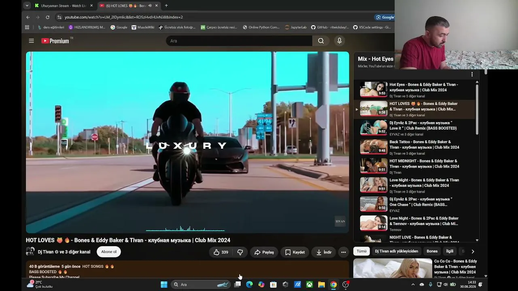
Task: Open the YouTube guide hamburger menu
Action: pos(31,41)
